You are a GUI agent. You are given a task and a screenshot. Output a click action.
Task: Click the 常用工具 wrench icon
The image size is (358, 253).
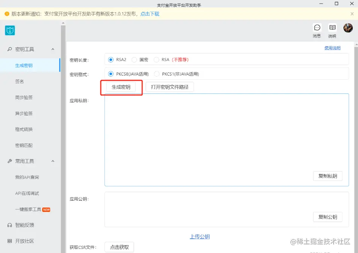10,161
